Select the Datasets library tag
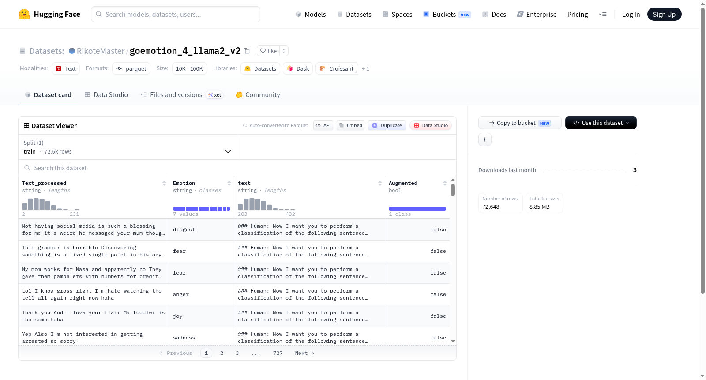 (260, 68)
